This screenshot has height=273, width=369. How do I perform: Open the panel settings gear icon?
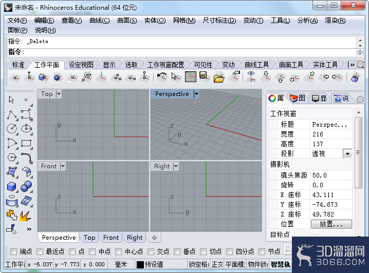(x=360, y=100)
